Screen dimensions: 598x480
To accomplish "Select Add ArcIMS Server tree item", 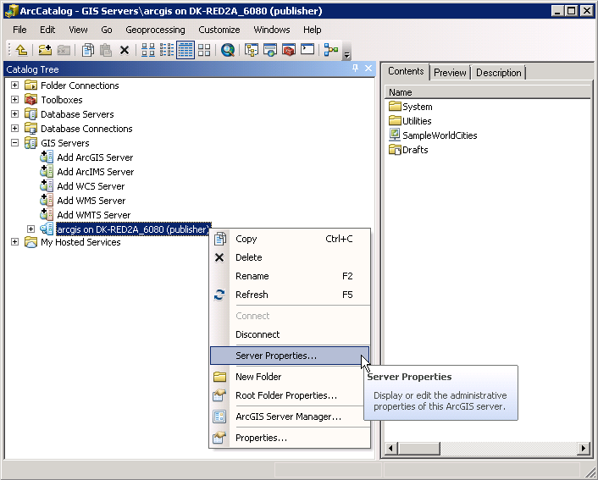I will click(96, 172).
